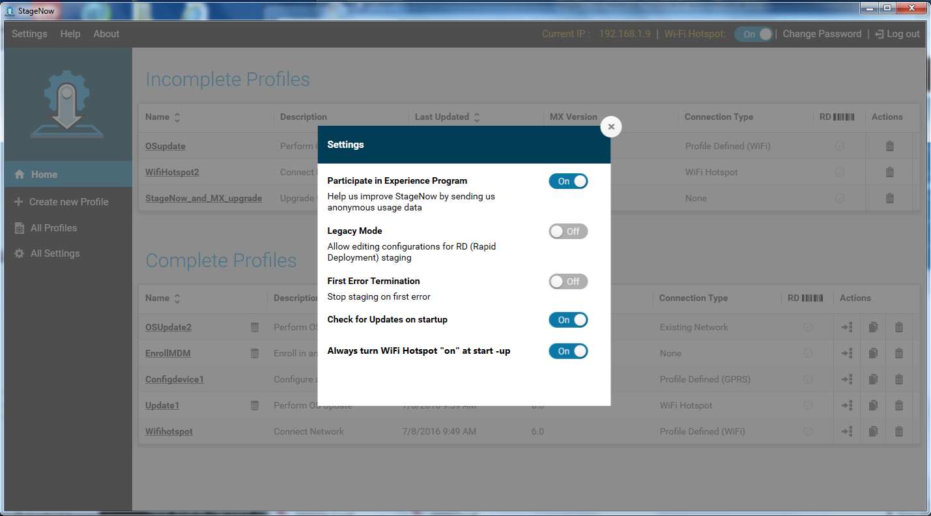Open Create new Profile in sidebar
This screenshot has height=516, width=931.
[x=68, y=202]
